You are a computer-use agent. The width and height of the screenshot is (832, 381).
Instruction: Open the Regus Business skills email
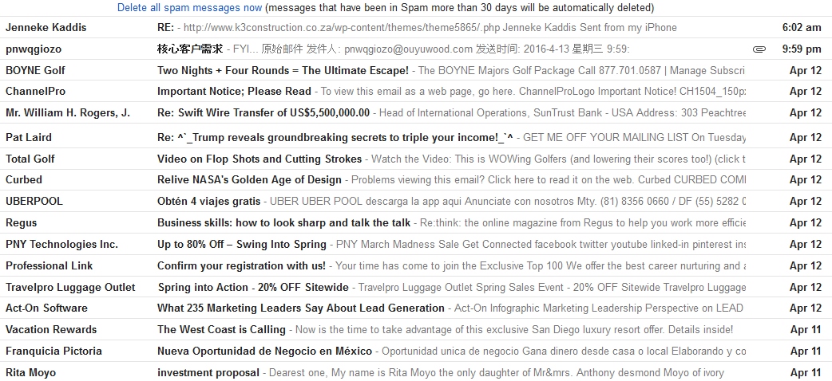point(283,222)
